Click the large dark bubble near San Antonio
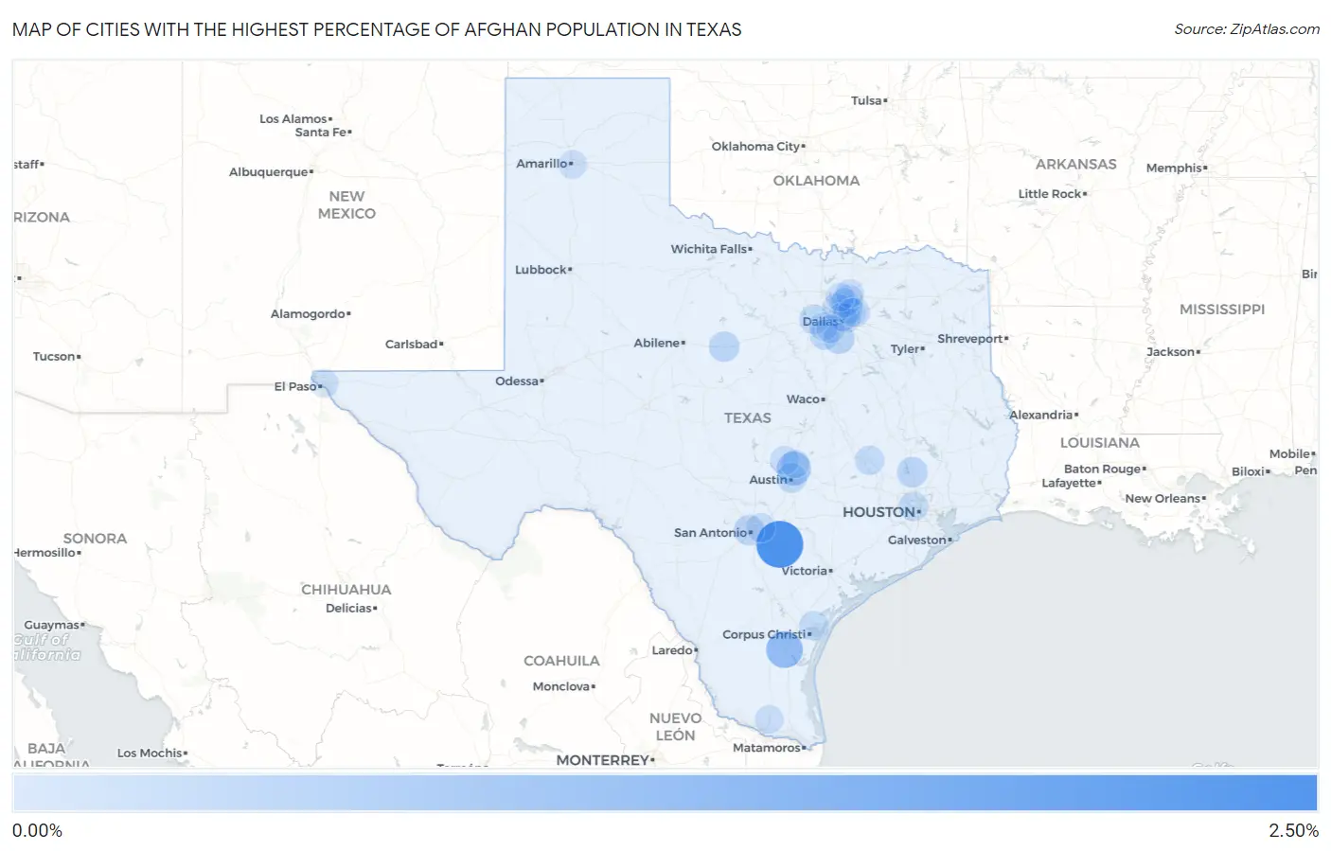 780,544
